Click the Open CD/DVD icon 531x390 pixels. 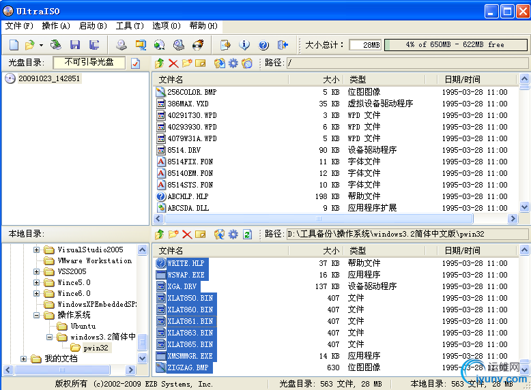(55, 44)
